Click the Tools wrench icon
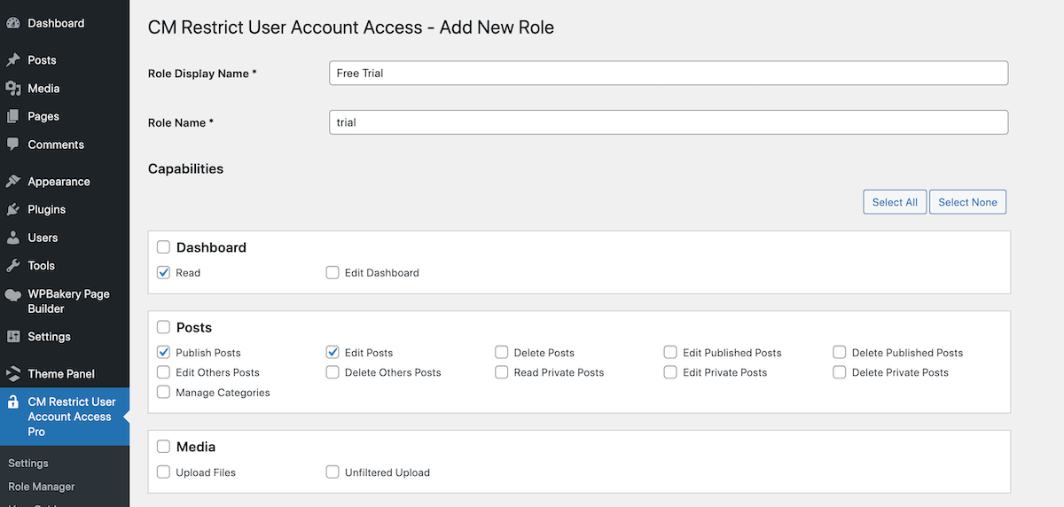 click(12, 266)
